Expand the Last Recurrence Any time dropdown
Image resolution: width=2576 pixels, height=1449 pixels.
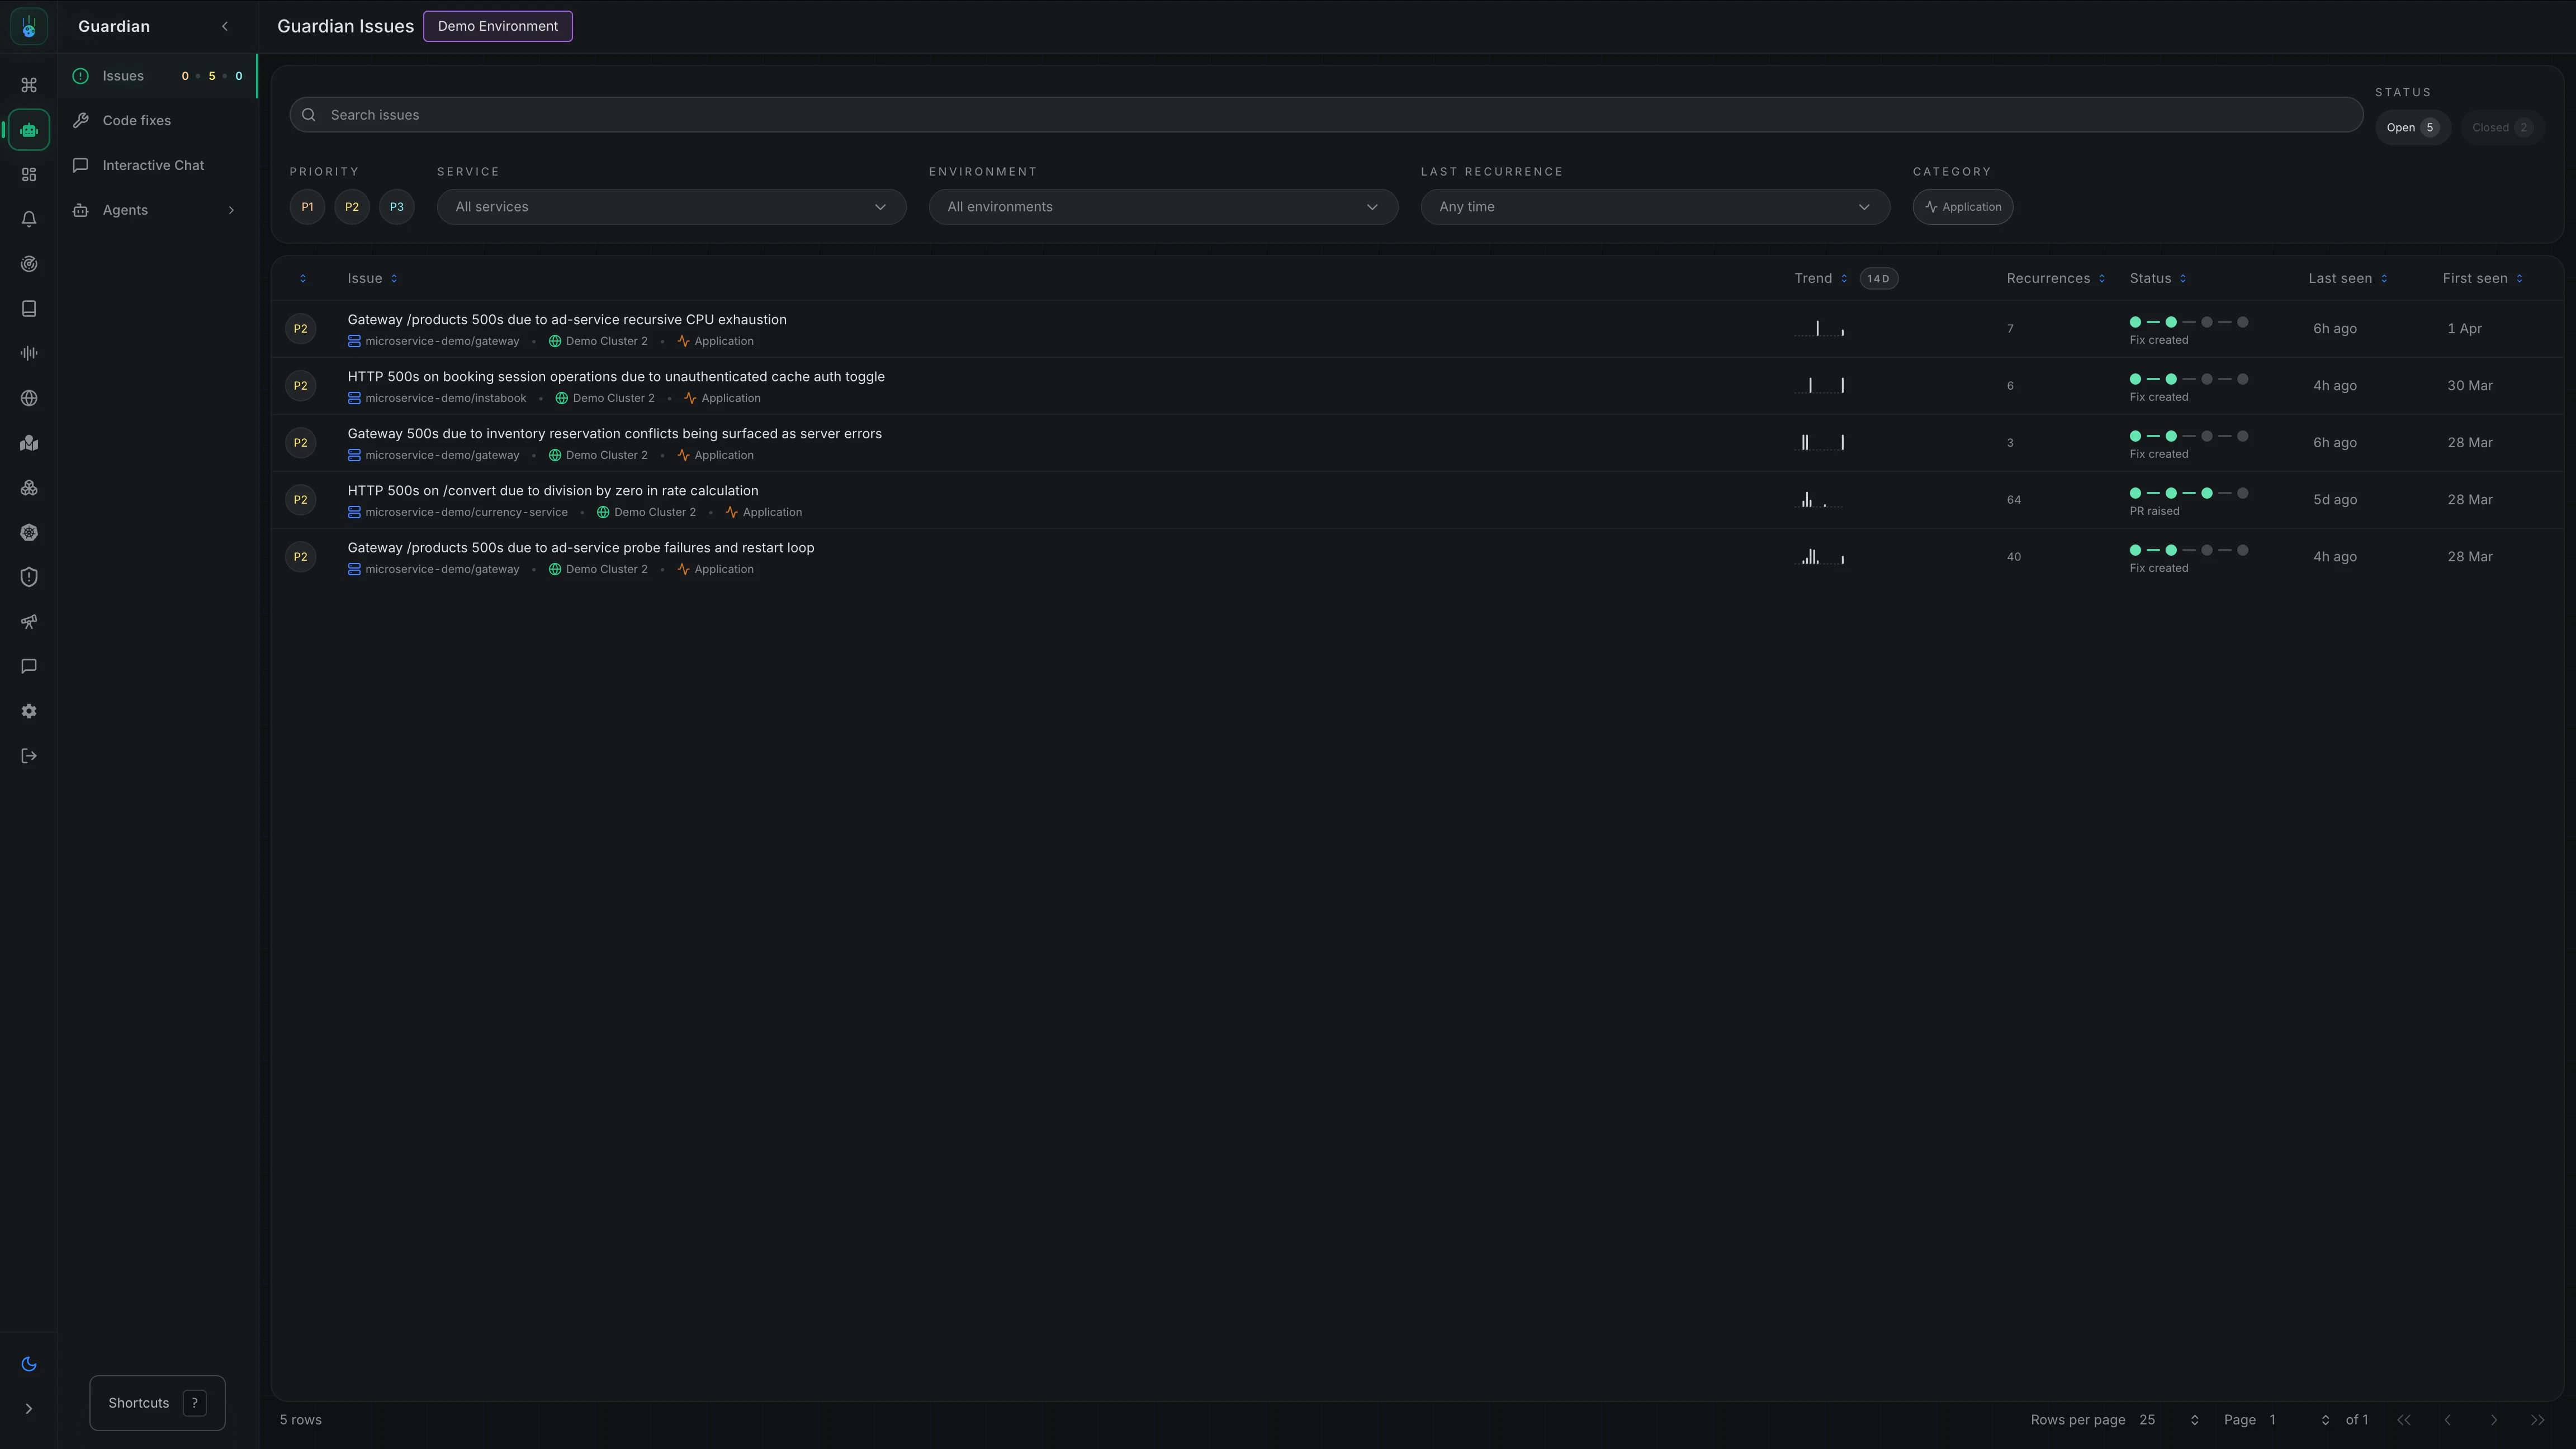click(1655, 207)
